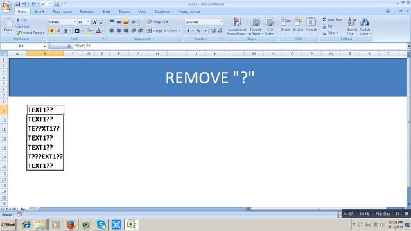The height and width of the screenshot is (231, 411).
Task: Click formula bar showing TEXT1??
Action: pyautogui.click(x=240, y=46)
